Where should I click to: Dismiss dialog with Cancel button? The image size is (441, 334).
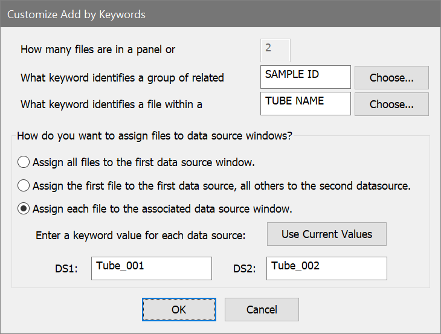pos(262,310)
